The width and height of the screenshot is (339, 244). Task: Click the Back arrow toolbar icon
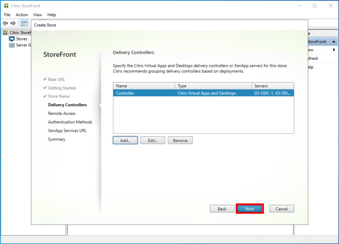pos(5,23)
